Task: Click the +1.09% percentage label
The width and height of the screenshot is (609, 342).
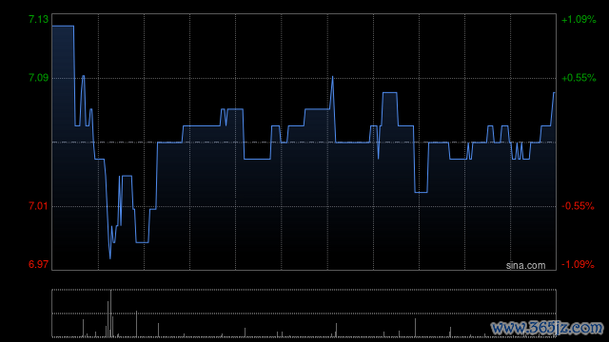Action: [x=579, y=19]
